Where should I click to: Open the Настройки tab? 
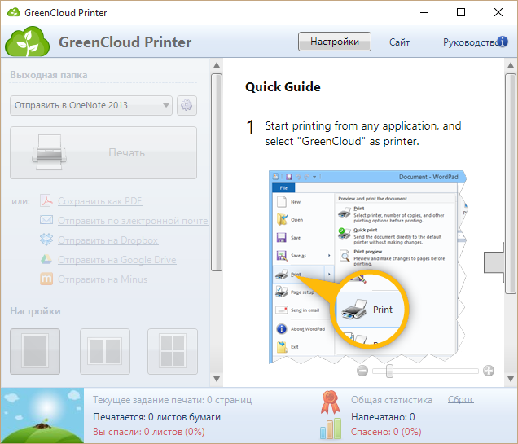click(x=334, y=42)
